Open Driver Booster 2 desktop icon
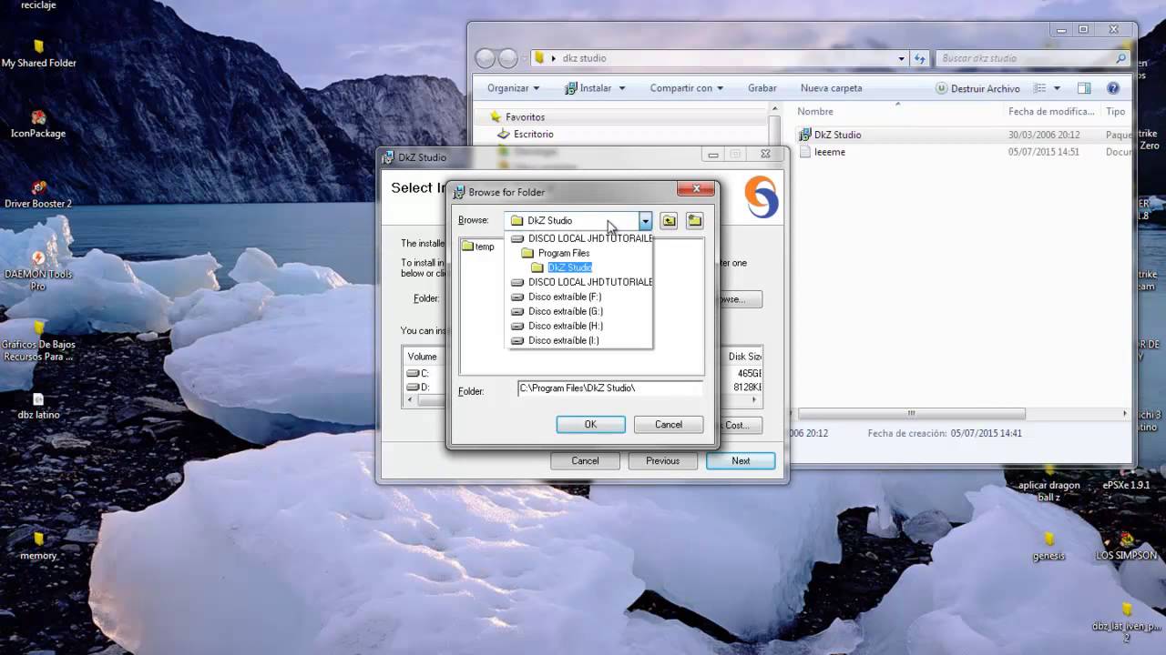1166x655 pixels. click(x=38, y=194)
